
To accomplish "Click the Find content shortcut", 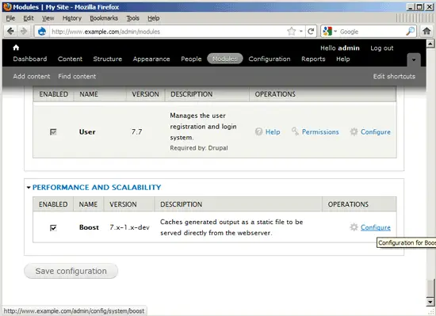I will pyautogui.click(x=77, y=76).
